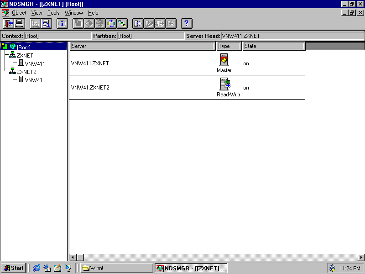Click the system tray icon beside the clock

[333, 269]
